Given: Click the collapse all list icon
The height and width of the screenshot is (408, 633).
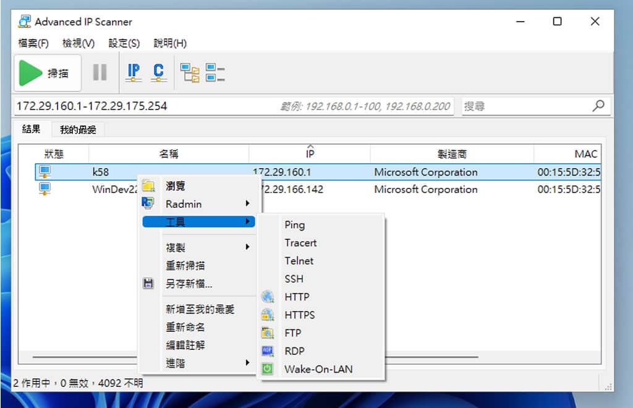Looking at the screenshot, I should pyautogui.click(x=215, y=72).
